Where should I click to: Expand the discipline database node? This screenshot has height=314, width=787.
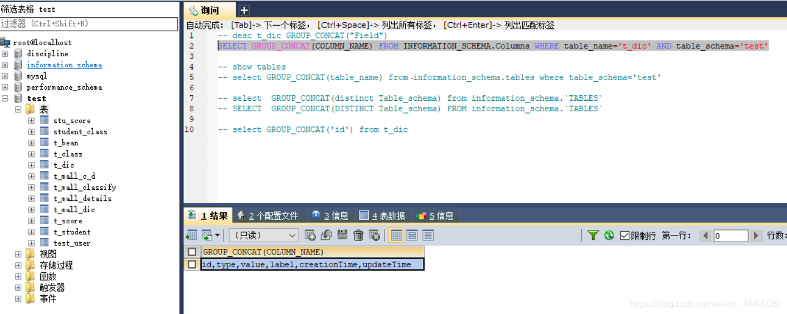pos(5,53)
